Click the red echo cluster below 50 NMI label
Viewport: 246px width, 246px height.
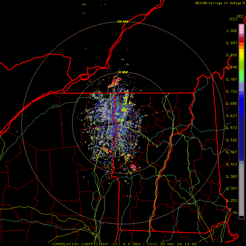click(x=115, y=82)
